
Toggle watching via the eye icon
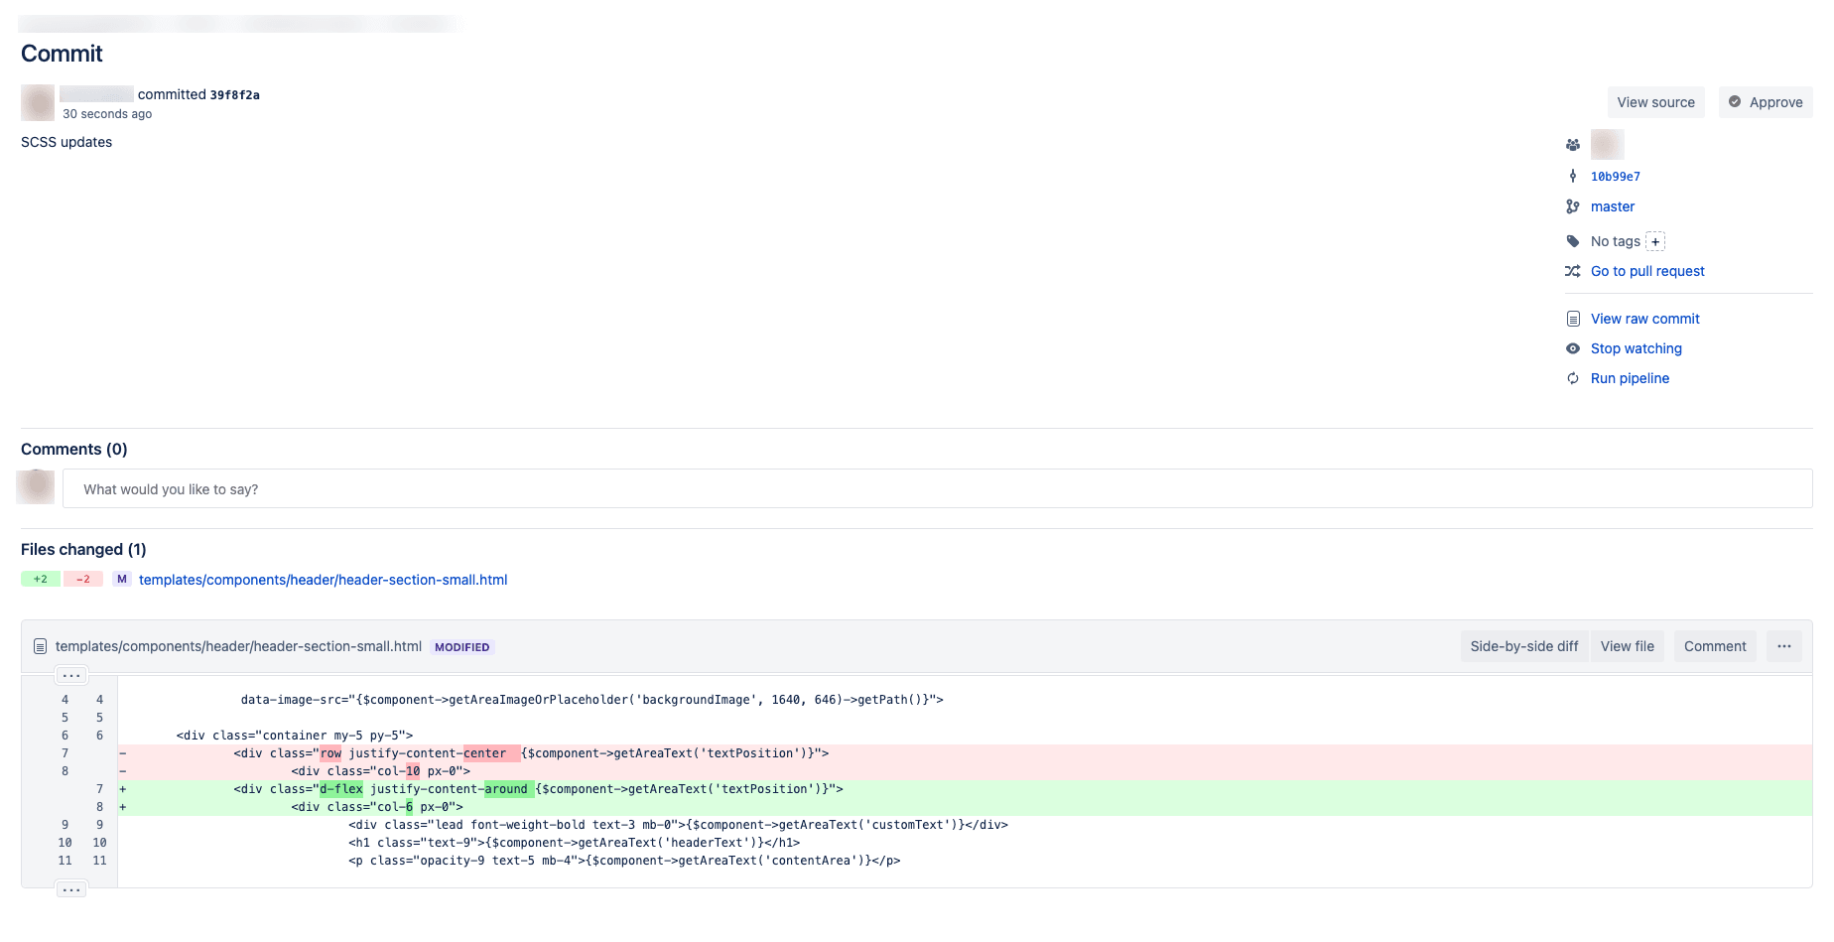[1573, 348]
